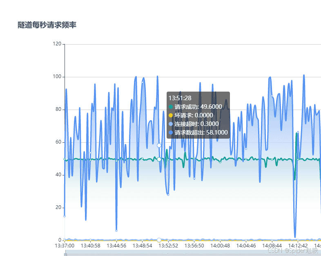Click the yellow 坏请求 dot in tooltip
The image size is (321, 256).
(171, 115)
